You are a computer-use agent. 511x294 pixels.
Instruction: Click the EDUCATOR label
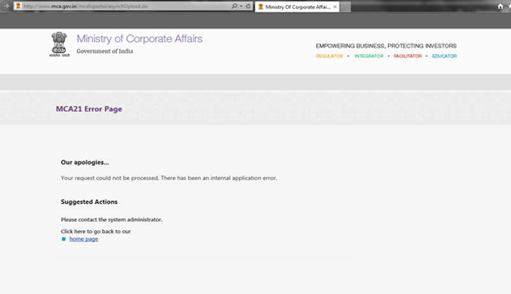(x=444, y=56)
